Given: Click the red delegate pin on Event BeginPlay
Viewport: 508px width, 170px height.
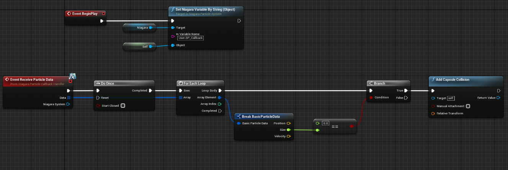Looking at the screenshot, I should tap(103, 14).
